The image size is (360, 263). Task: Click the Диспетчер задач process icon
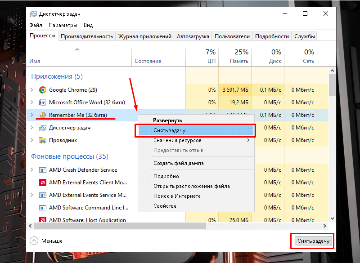[x=43, y=128]
